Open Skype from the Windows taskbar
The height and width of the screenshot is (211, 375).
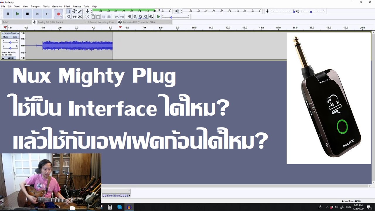click(x=120, y=207)
